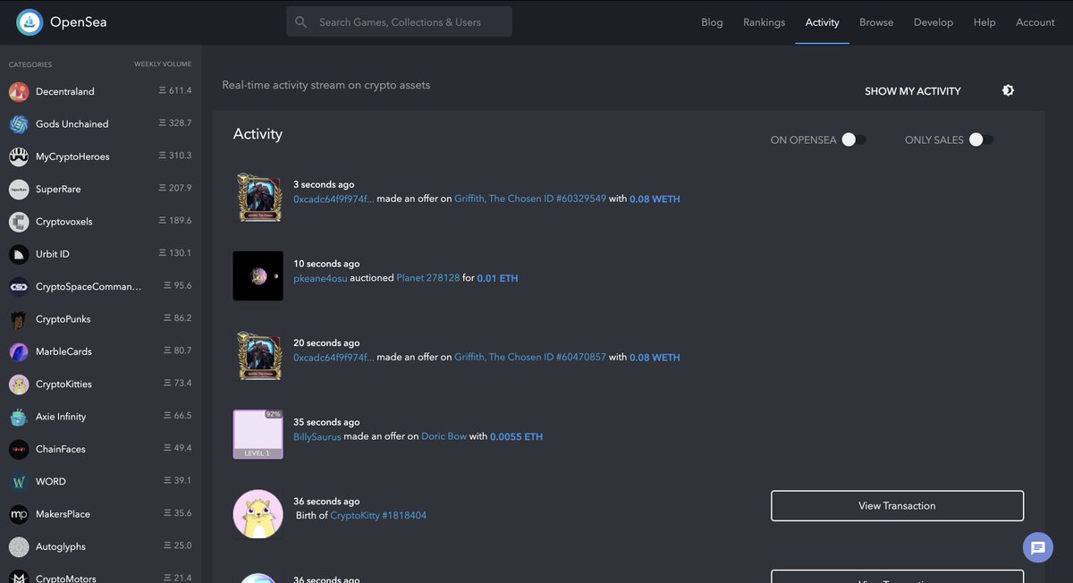Open the Doric Bow Level 1 thumbnail
Image resolution: width=1073 pixels, height=583 pixels.
(258, 434)
